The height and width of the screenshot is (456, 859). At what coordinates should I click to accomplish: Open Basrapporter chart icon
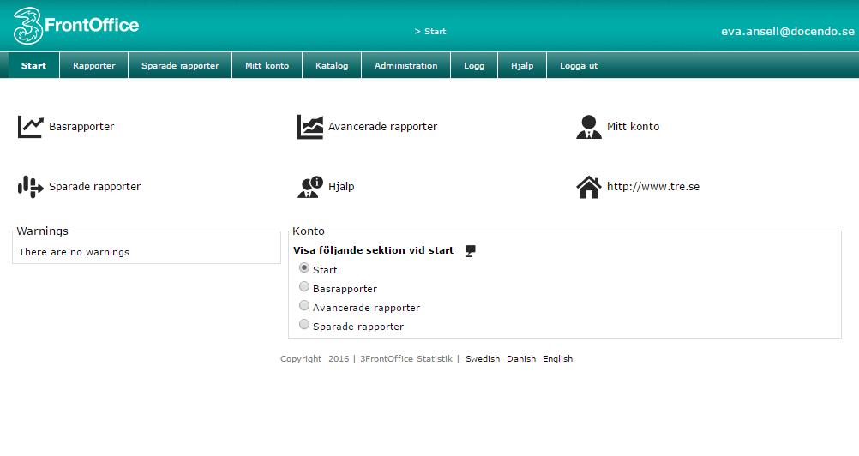coord(30,127)
